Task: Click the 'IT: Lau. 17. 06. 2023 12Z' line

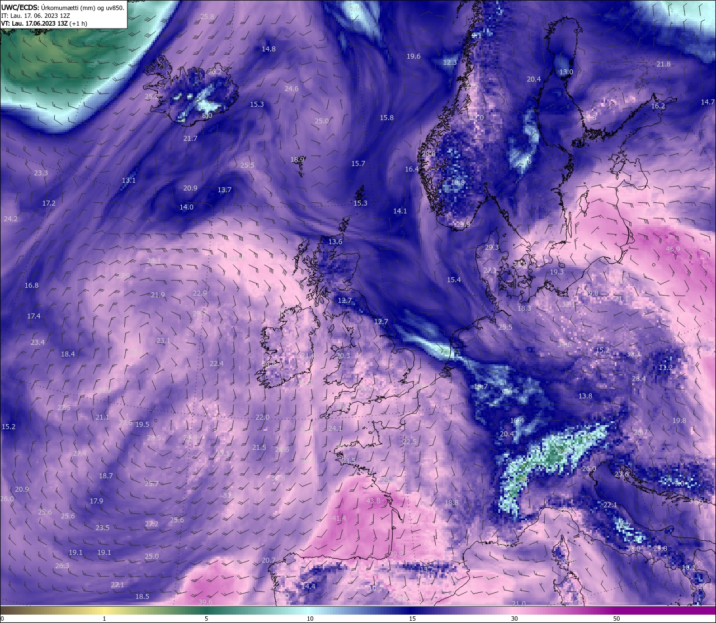Action: 36,16
